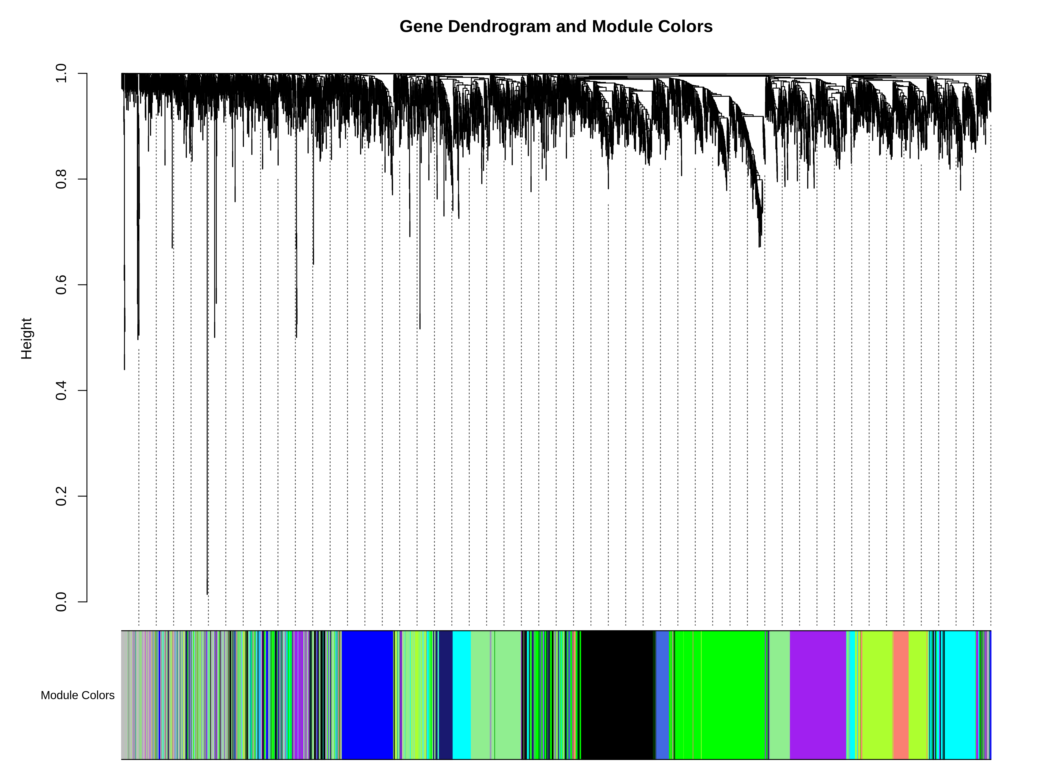Select the royal blue block after black
This screenshot has width=1043, height=782.
[663, 695]
